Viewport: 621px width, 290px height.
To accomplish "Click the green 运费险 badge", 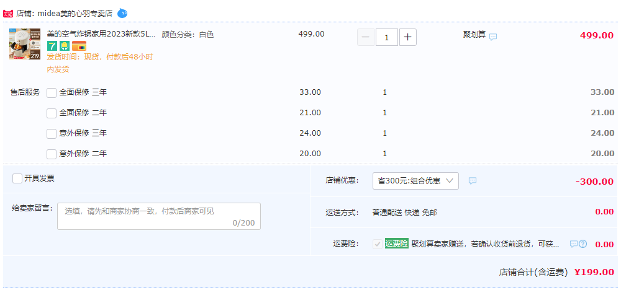I will pos(396,244).
